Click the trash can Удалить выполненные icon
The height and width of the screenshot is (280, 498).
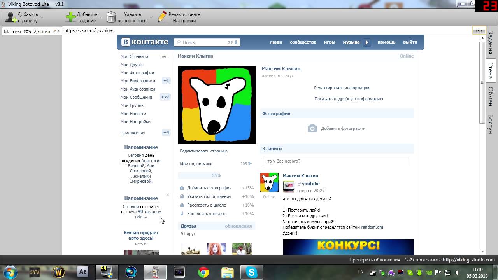coord(111,17)
